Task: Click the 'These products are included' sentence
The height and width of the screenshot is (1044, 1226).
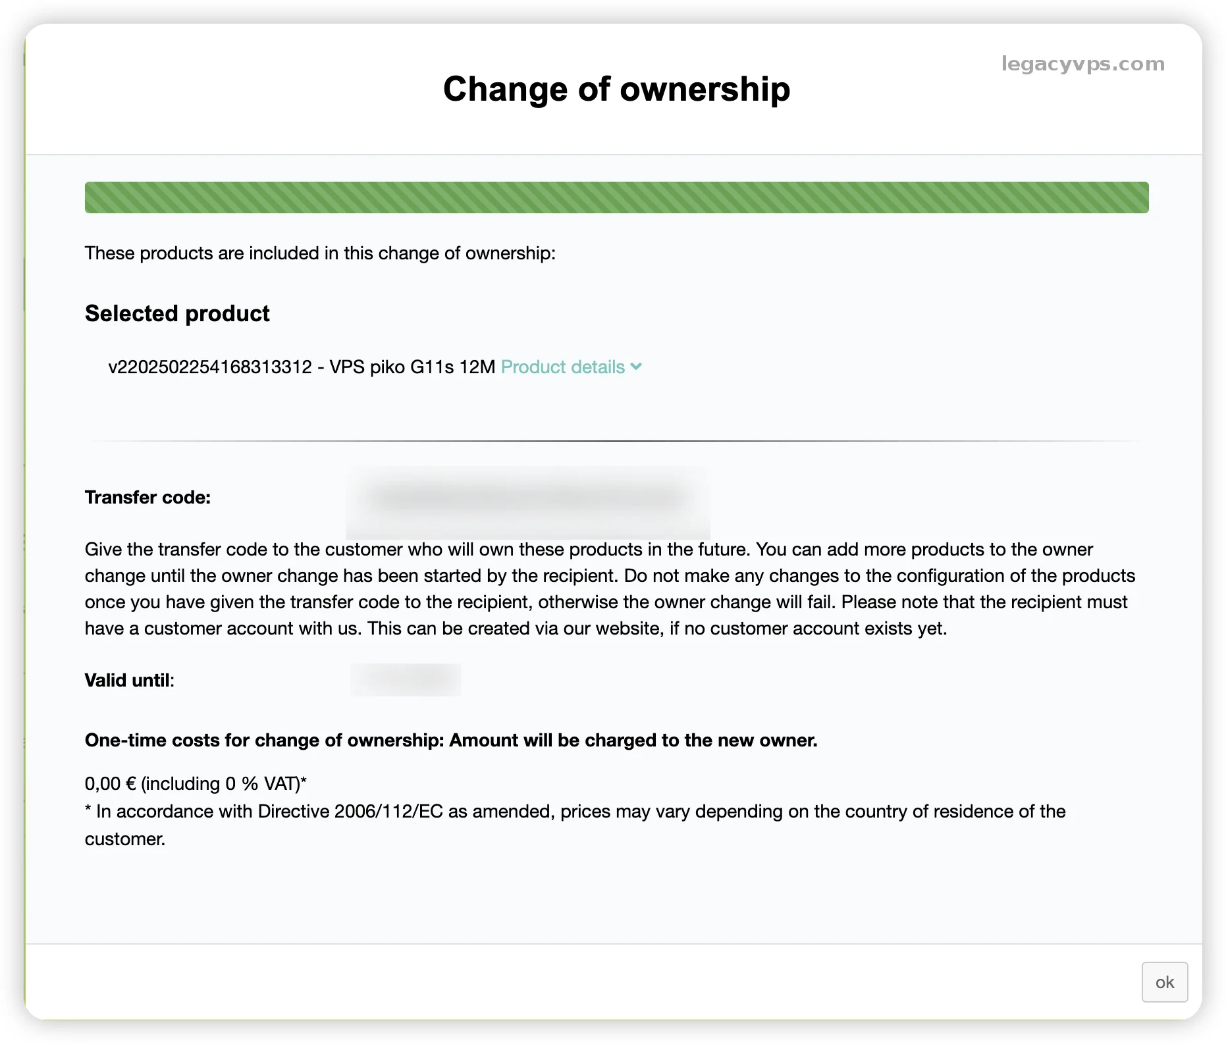Action: click(320, 253)
